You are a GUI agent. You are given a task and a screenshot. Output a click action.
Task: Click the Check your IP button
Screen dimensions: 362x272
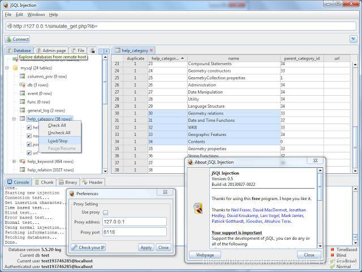[x=88, y=248]
